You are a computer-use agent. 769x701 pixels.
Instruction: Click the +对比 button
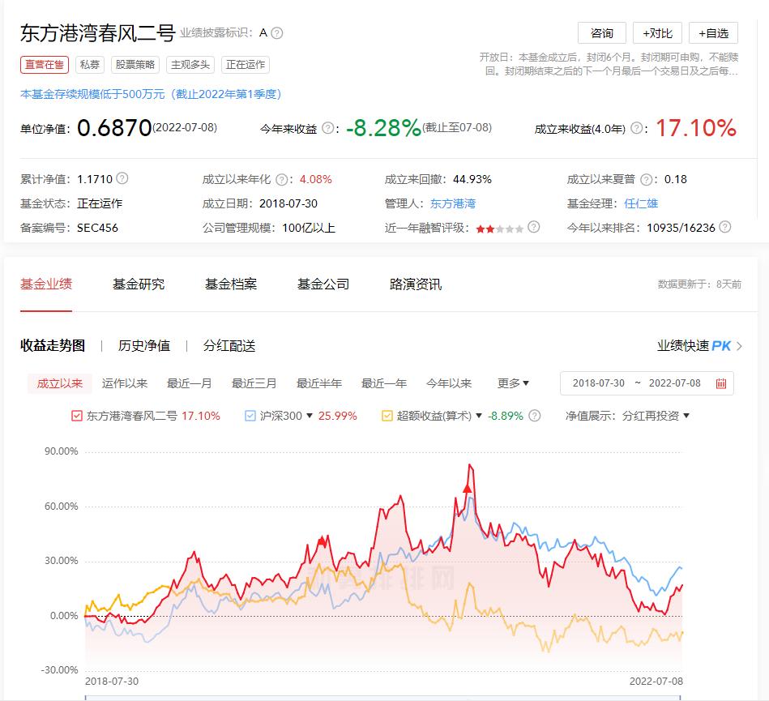pos(657,33)
